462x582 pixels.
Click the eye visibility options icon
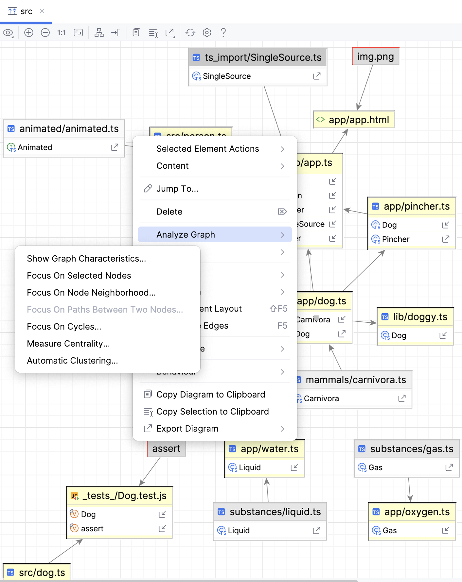pyautogui.click(x=8, y=33)
